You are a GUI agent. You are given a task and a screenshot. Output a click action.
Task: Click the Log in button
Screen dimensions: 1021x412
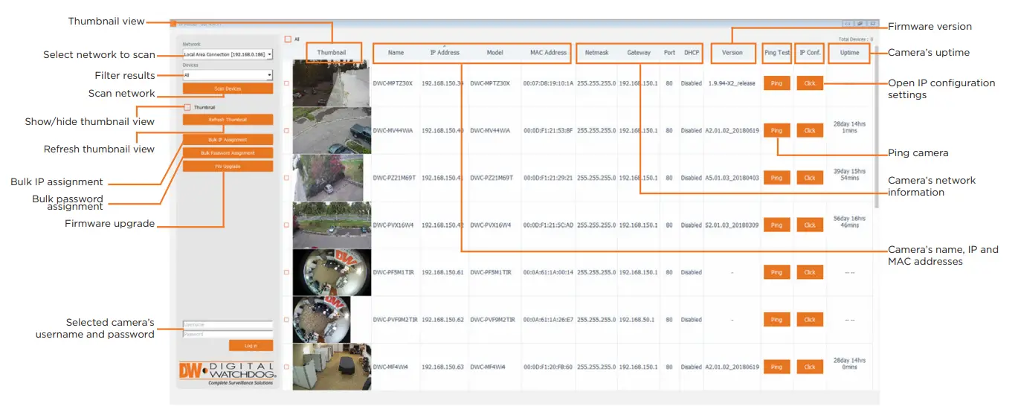pos(251,346)
